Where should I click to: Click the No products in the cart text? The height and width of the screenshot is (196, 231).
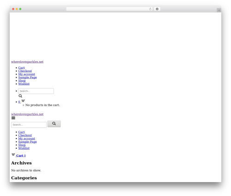click(x=43, y=105)
